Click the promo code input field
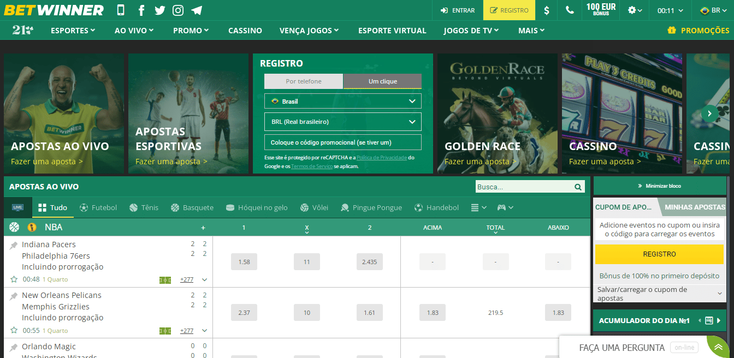The width and height of the screenshot is (734, 358). tap(343, 142)
